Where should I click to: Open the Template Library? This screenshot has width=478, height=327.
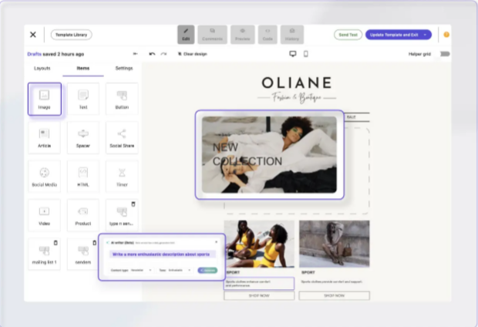[71, 35]
